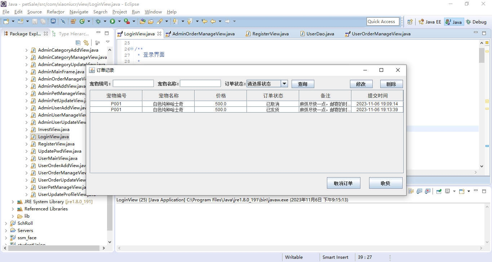
Task: Click the 修改 modify button
Action: point(361,84)
